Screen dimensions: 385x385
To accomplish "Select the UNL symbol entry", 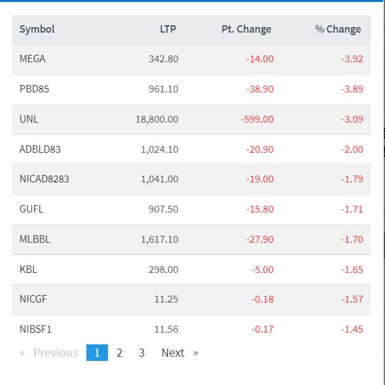I will [29, 119].
